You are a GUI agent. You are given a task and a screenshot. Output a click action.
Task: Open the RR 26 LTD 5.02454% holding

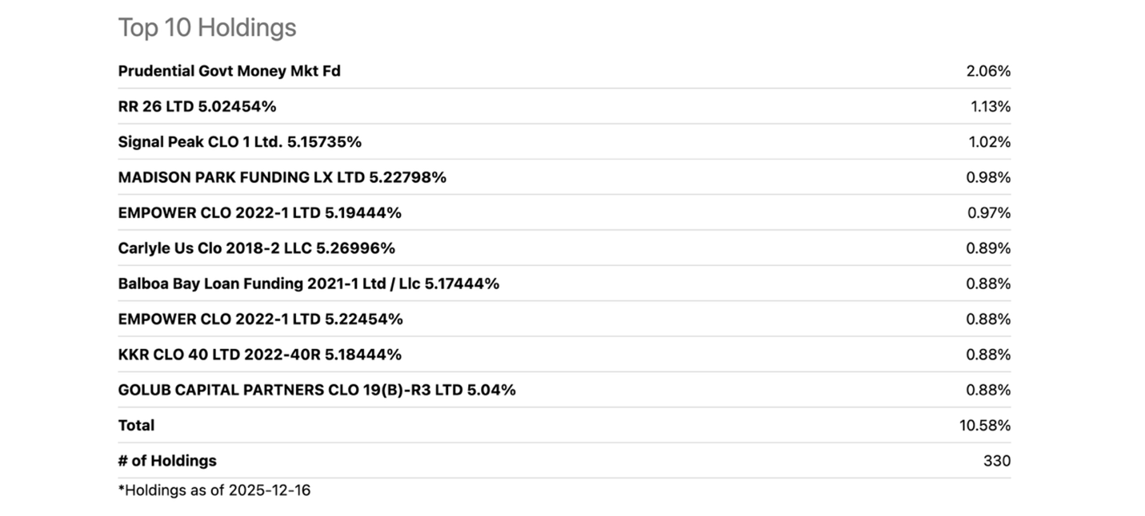click(197, 106)
